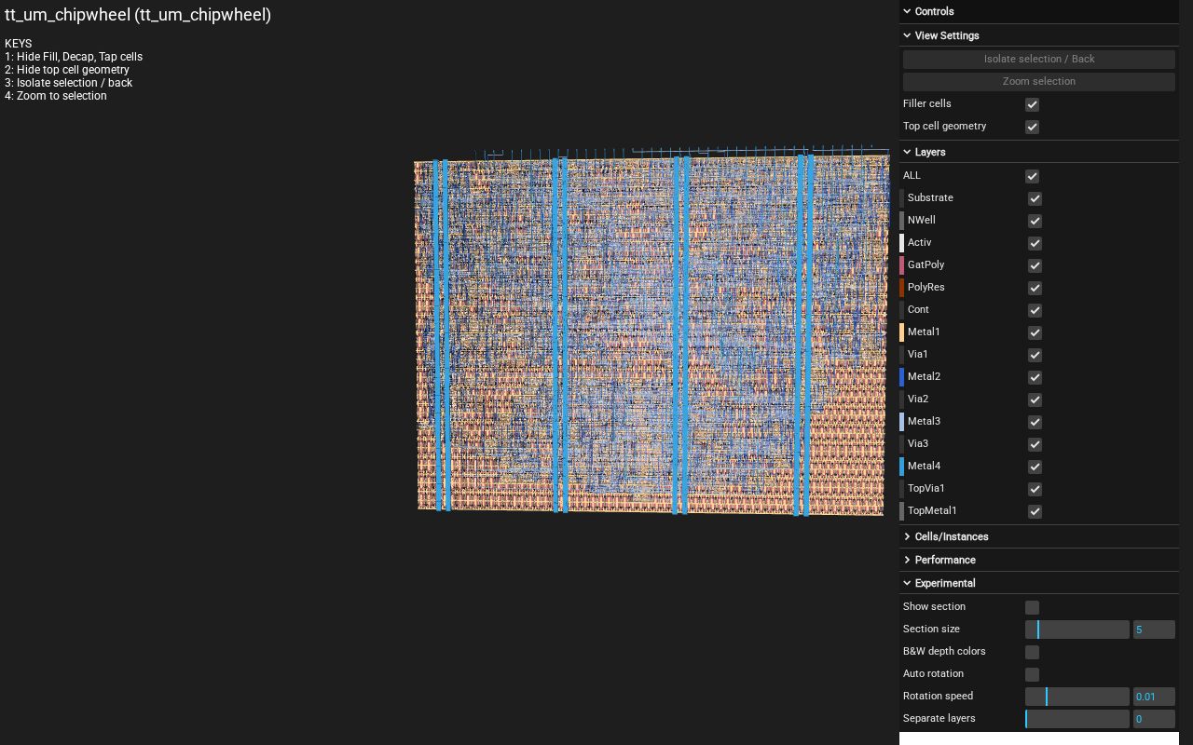Hide the GatPoly layer

pyautogui.click(x=1035, y=265)
